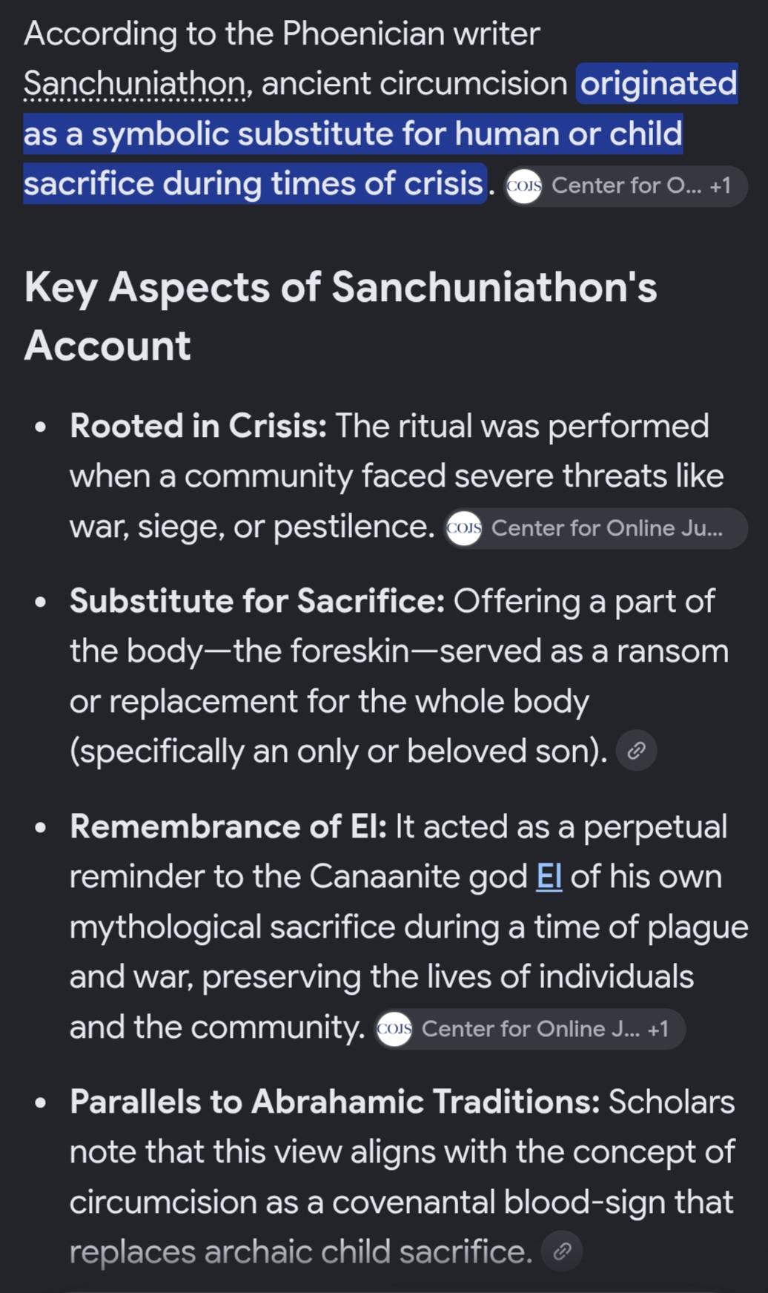The width and height of the screenshot is (768, 1293).
Task: Tap the COJS logo beside "pestilence."
Action: [464, 528]
